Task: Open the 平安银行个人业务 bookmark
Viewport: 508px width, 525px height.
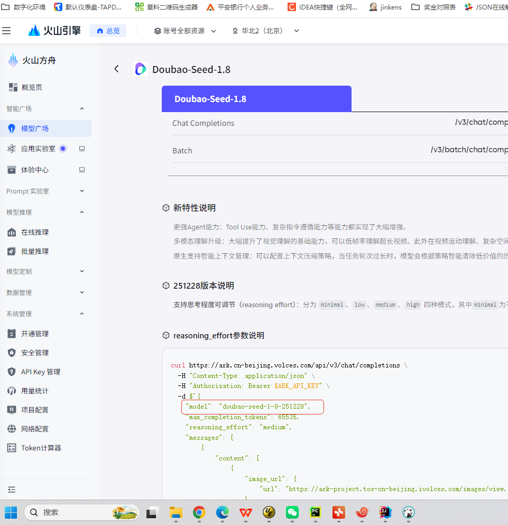Action: (240, 7)
